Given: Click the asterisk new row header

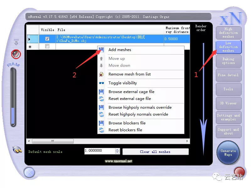Looking at the screenshot, I should click(33, 47).
